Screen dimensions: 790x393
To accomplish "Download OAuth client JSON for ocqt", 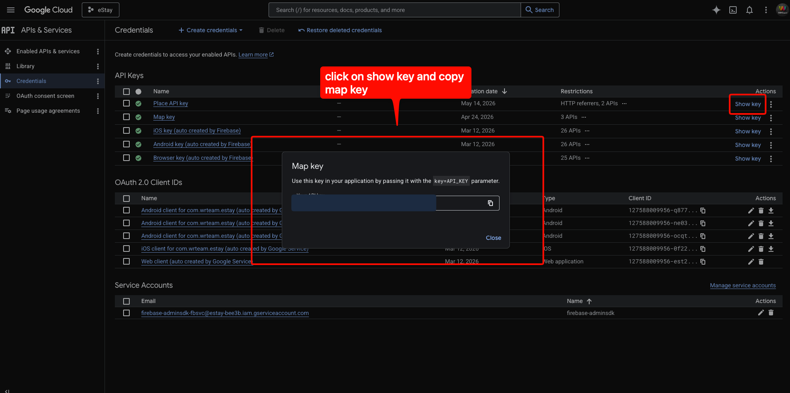I will [x=771, y=236].
